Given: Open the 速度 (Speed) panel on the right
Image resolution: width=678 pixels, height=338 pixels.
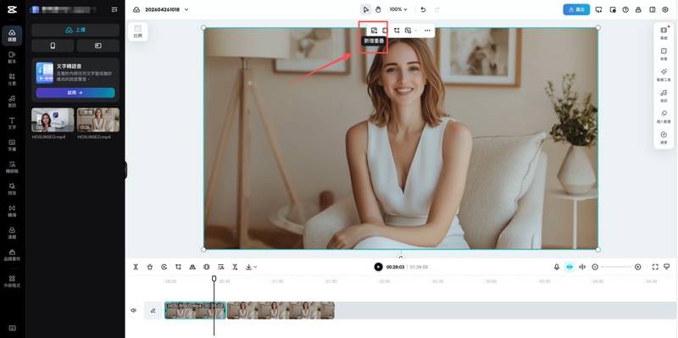Looking at the screenshot, I should pyautogui.click(x=664, y=137).
